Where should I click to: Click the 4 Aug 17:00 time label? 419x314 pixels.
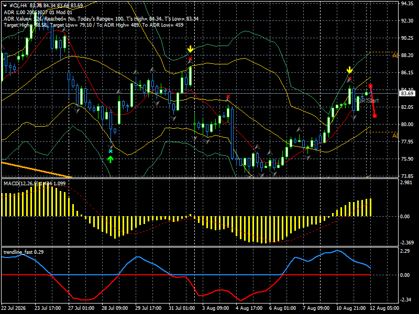[249, 308]
